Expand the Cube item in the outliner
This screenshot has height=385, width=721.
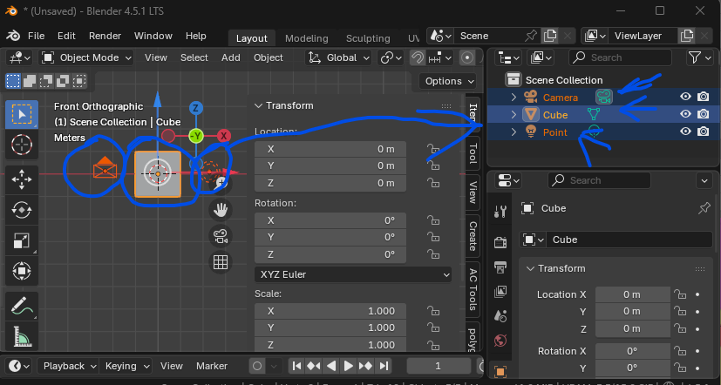[x=514, y=114]
